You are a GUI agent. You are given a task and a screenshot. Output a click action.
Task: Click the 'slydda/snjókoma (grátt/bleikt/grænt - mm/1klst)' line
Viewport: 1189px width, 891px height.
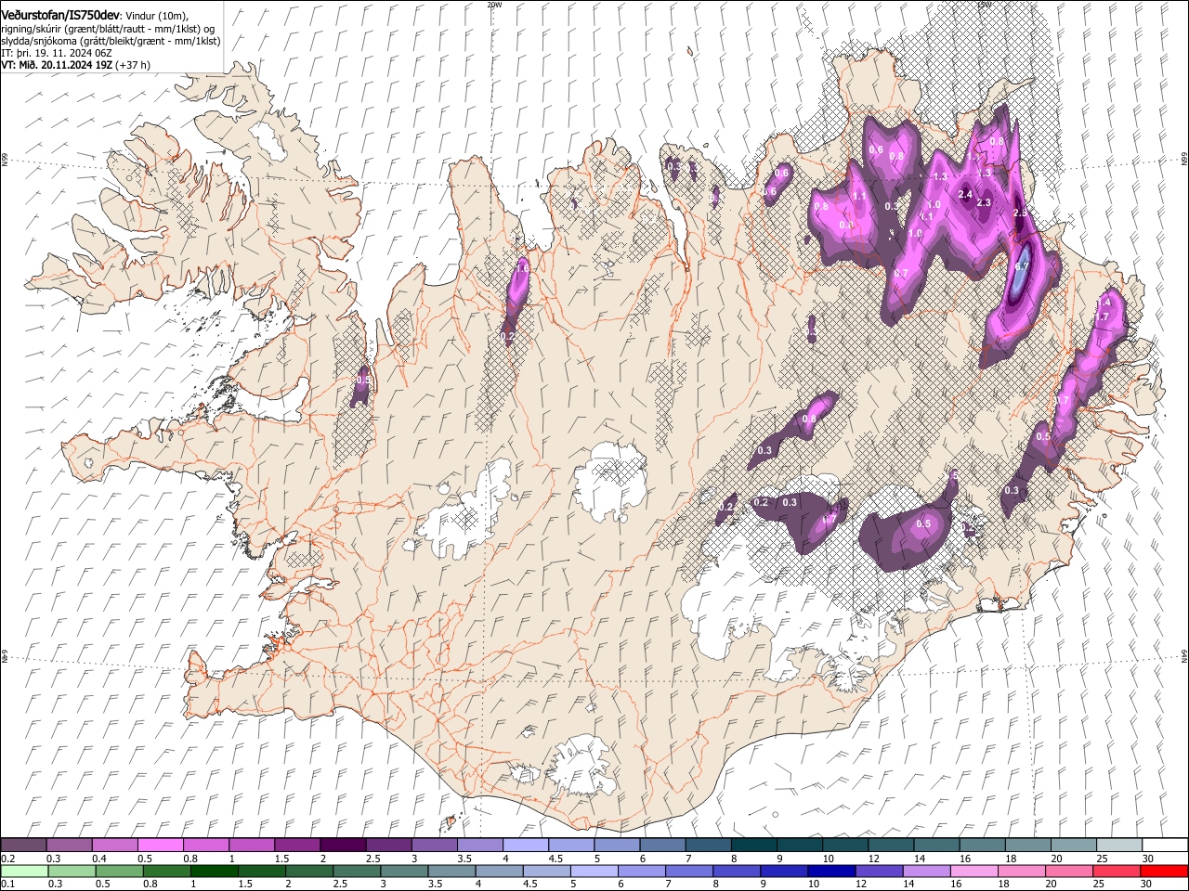pos(111,41)
